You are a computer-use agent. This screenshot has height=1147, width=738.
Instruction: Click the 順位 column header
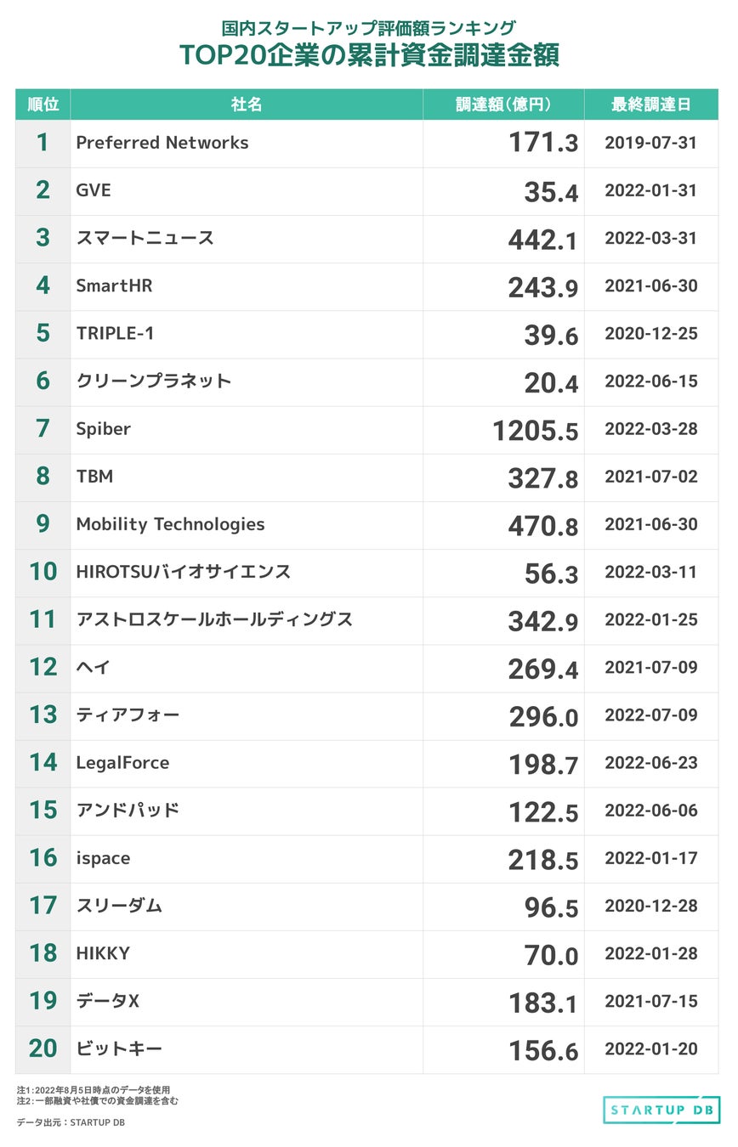(x=43, y=105)
